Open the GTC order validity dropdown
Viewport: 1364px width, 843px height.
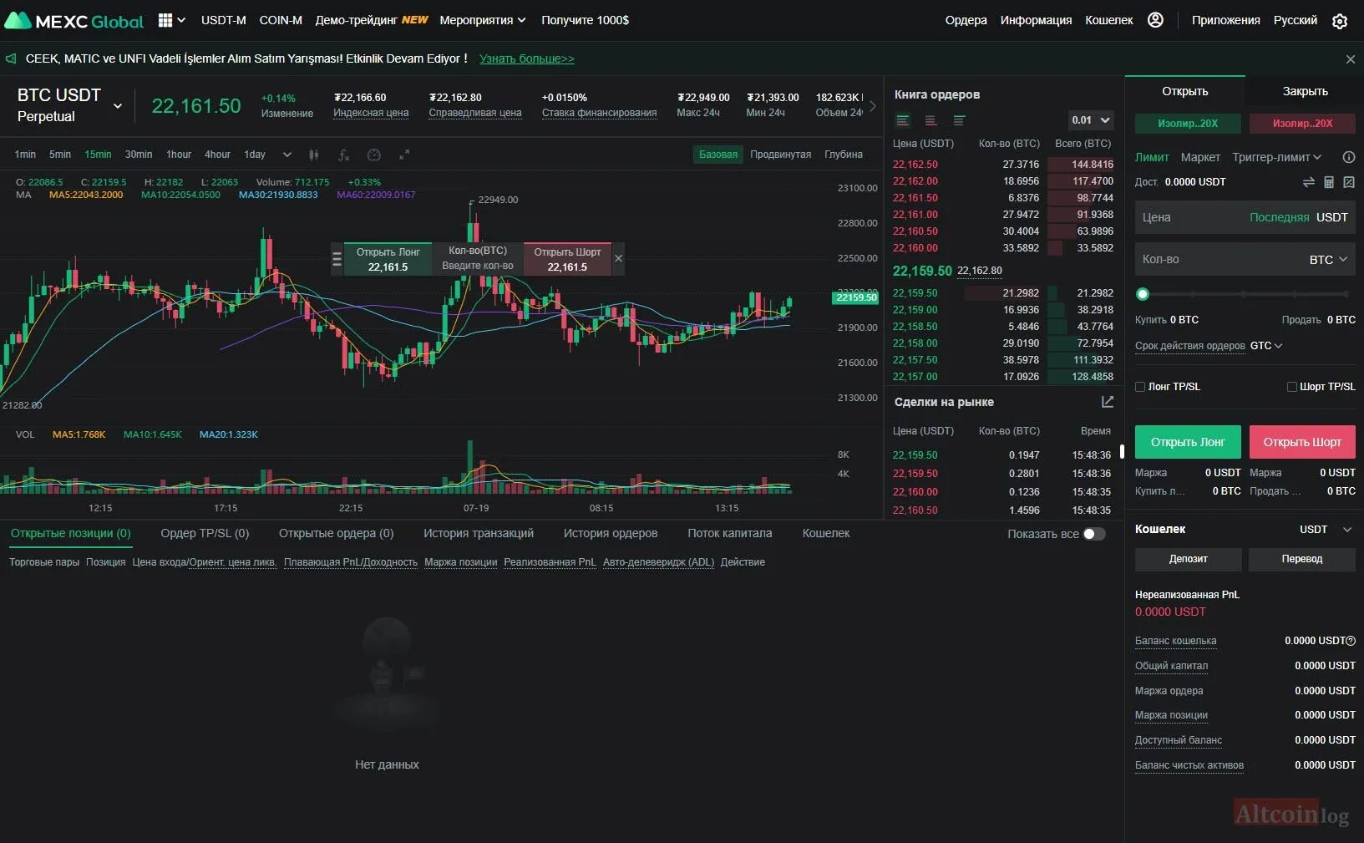point(1265,346)
